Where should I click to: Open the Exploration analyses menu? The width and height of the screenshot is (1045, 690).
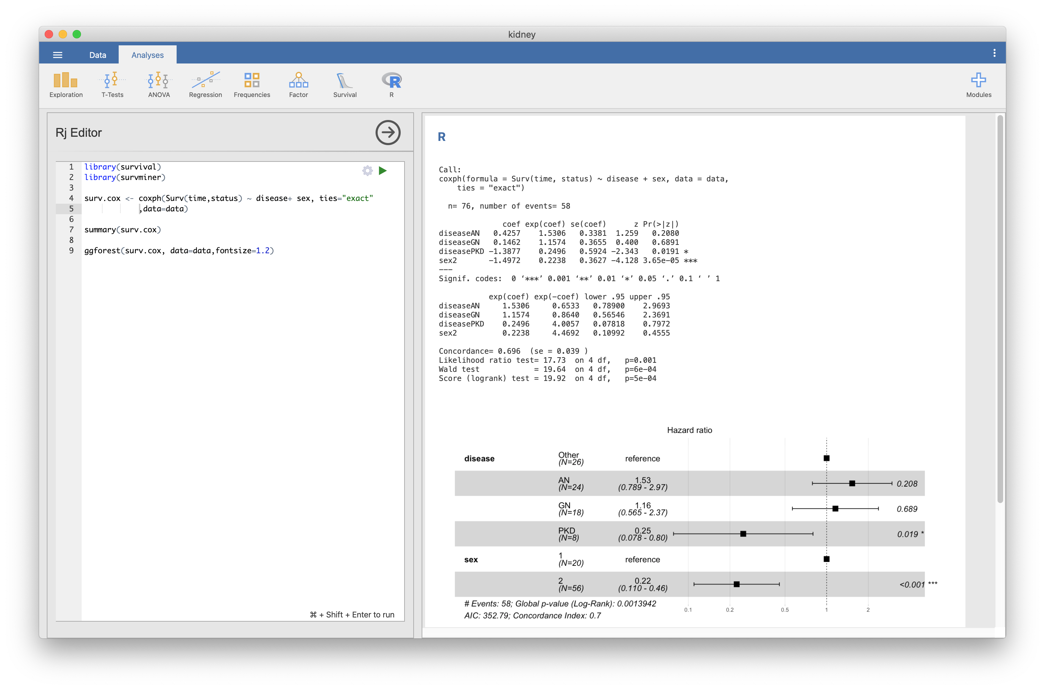[x=66, y=84]
